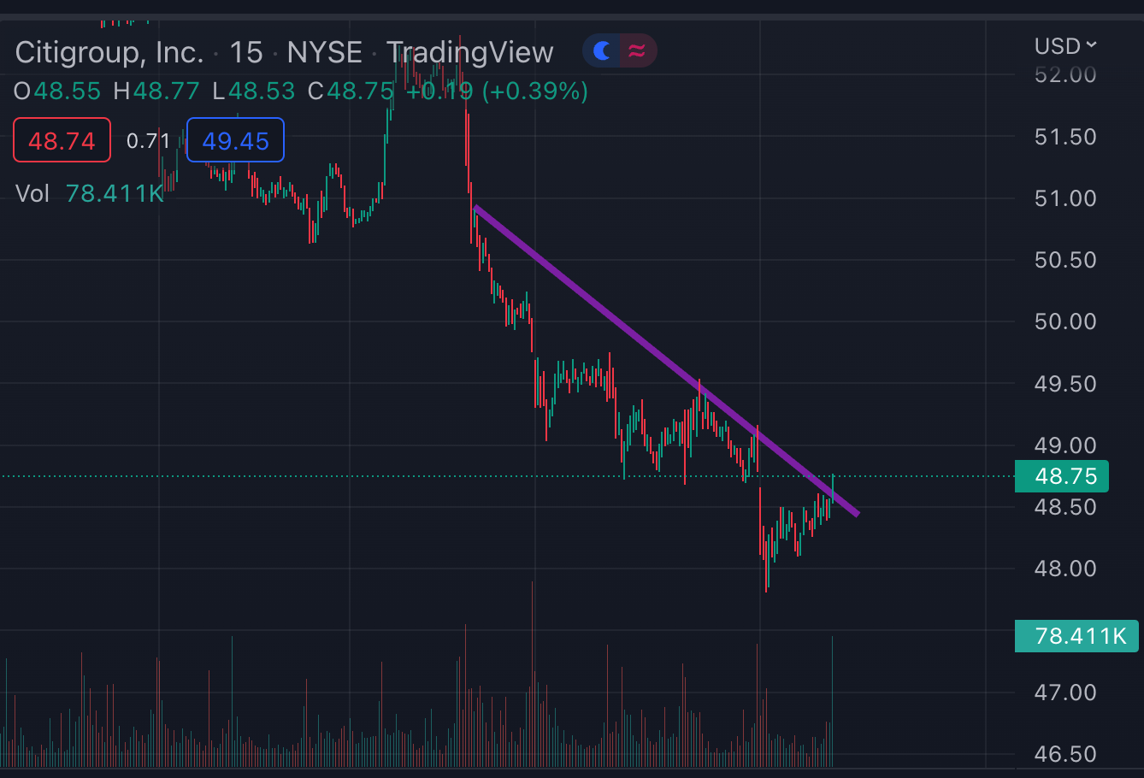Click the blue 49.45 buy button
The width and height of the screenshot is (1144, 778).
pyautogui.click(x=235, y=140)
